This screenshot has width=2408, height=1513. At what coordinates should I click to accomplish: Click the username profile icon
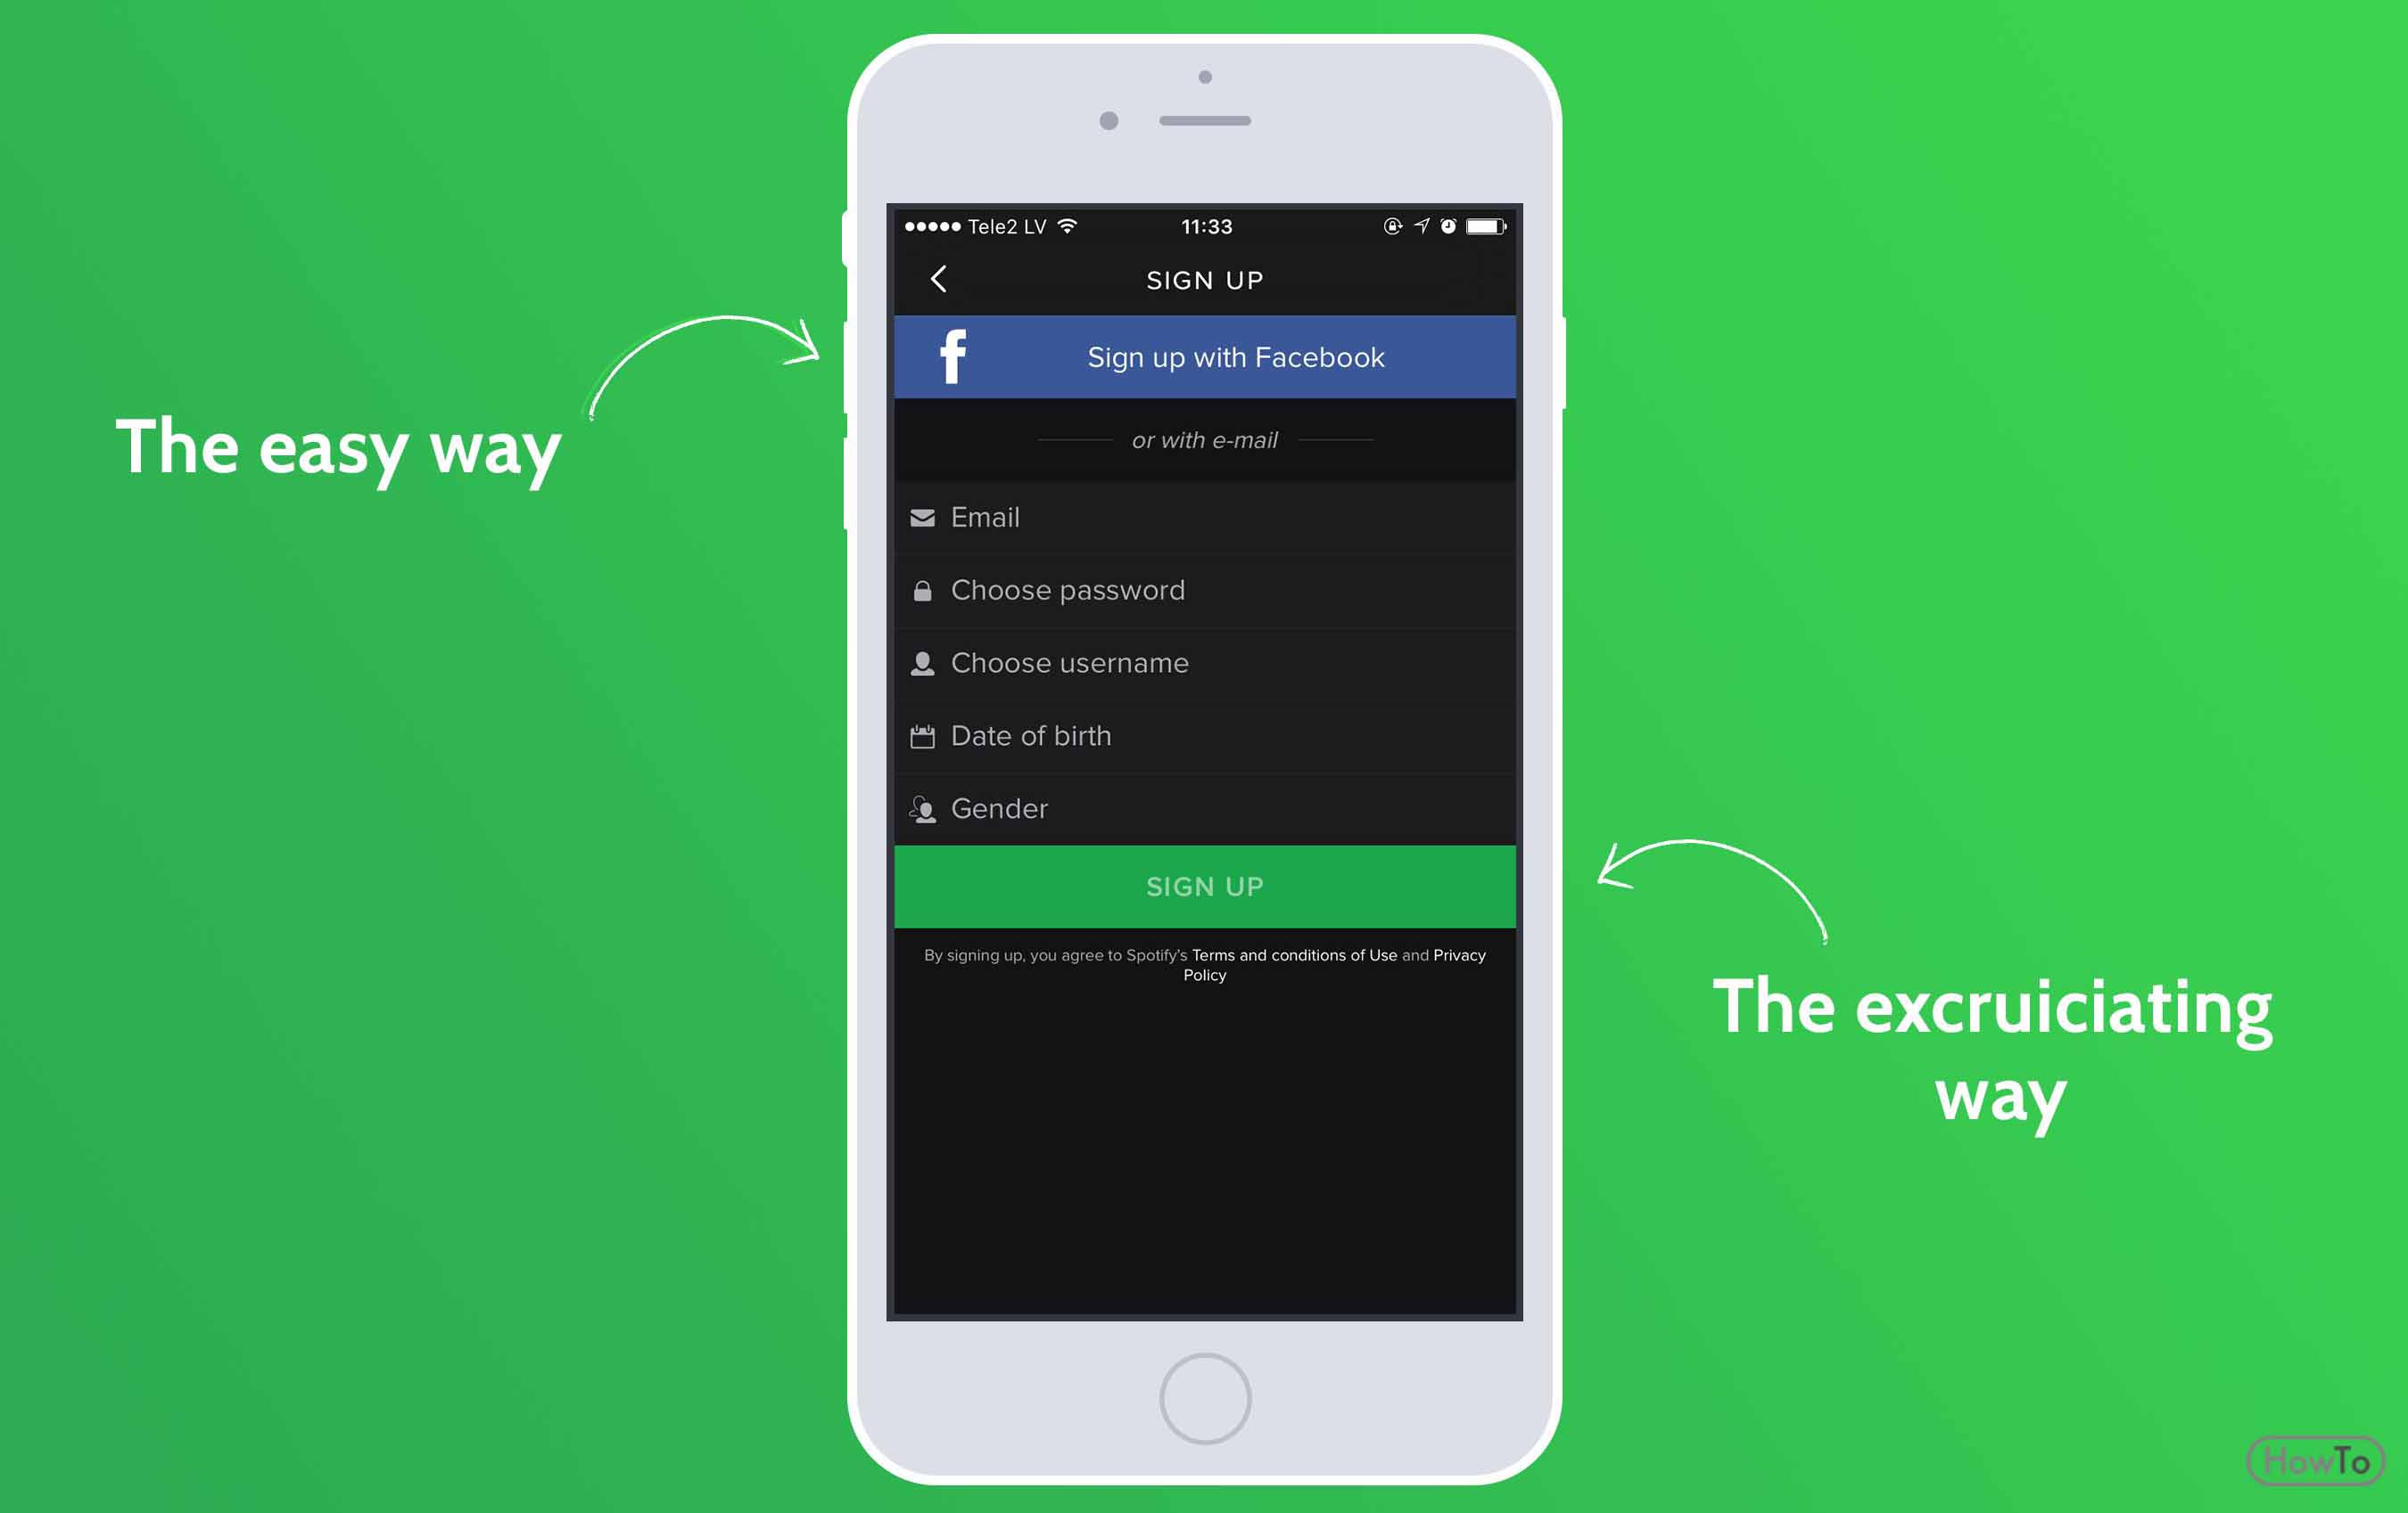click(919, 662)
